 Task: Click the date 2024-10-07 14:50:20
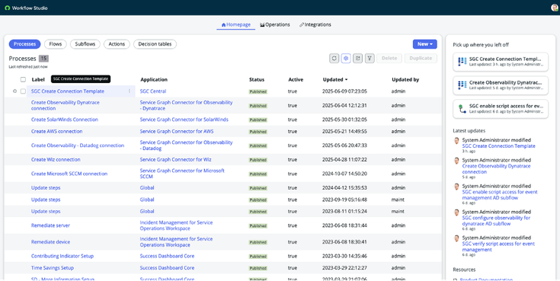(x=344, y=174)
